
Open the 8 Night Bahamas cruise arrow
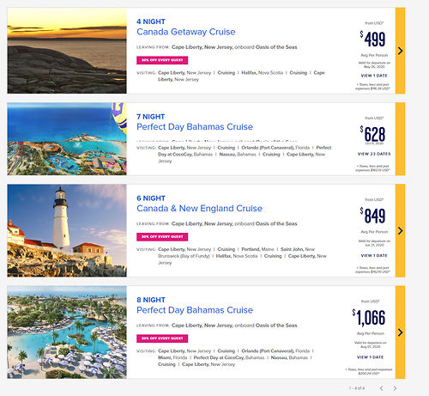(400, 332)
